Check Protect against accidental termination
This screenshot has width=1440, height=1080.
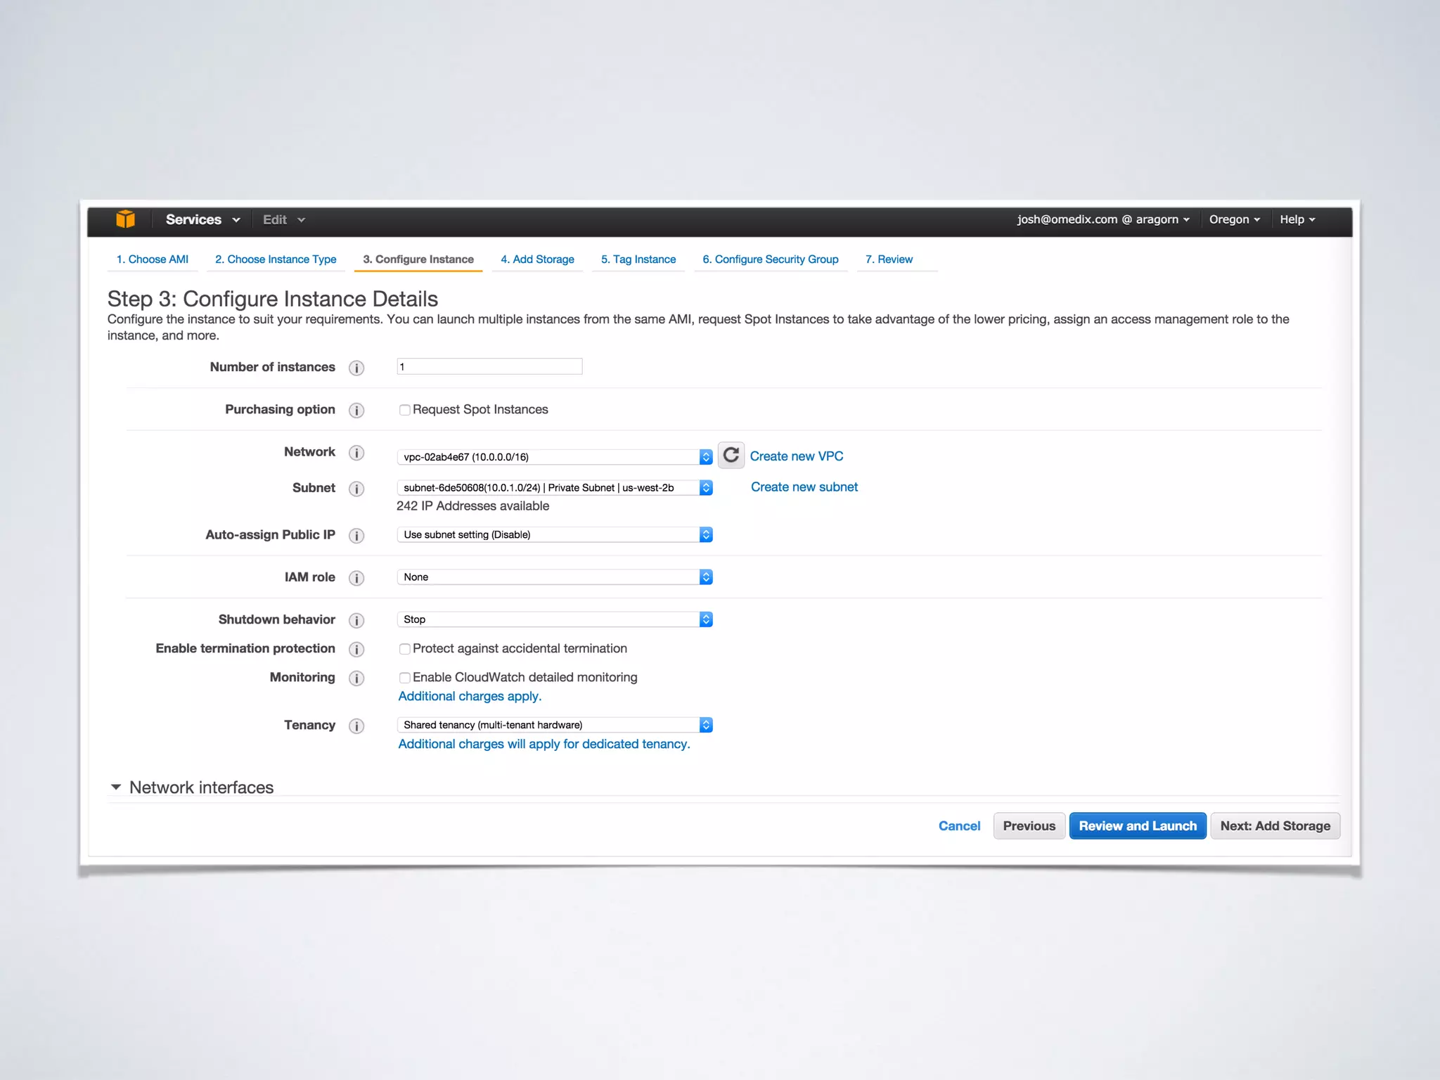[404, 649]
